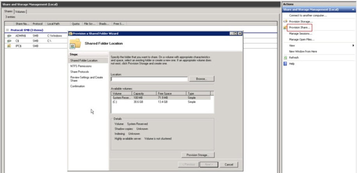
Task: Click the Next button
Action: (x=209, y=164)
